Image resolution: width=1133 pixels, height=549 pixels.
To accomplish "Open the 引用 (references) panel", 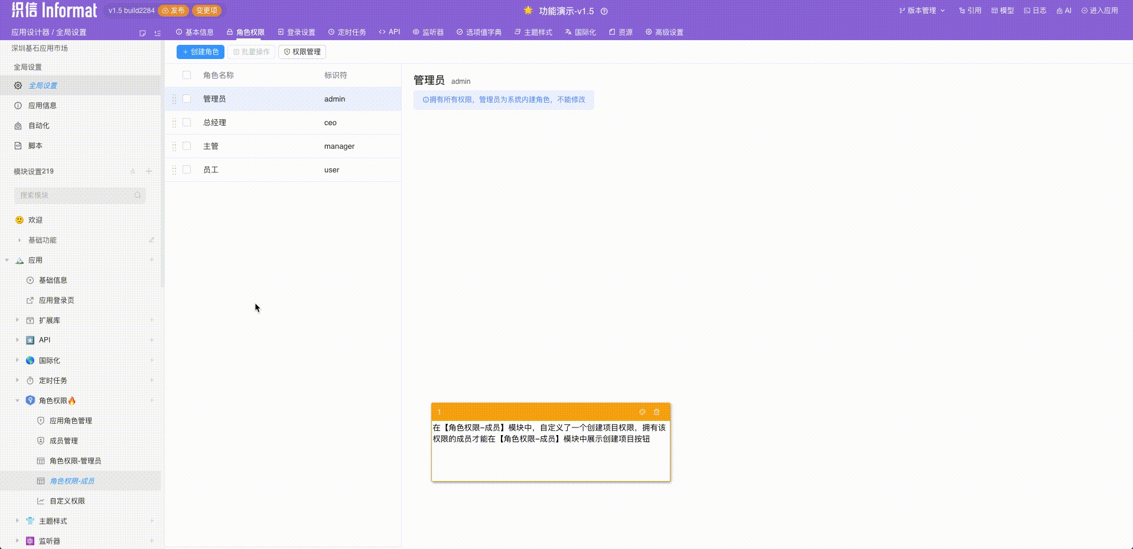I will coord(969,10).
